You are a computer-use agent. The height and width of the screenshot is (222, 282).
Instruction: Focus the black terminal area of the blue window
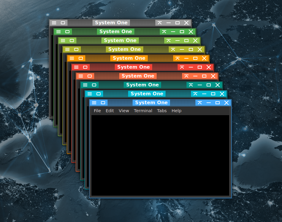[x=160, y=155]
